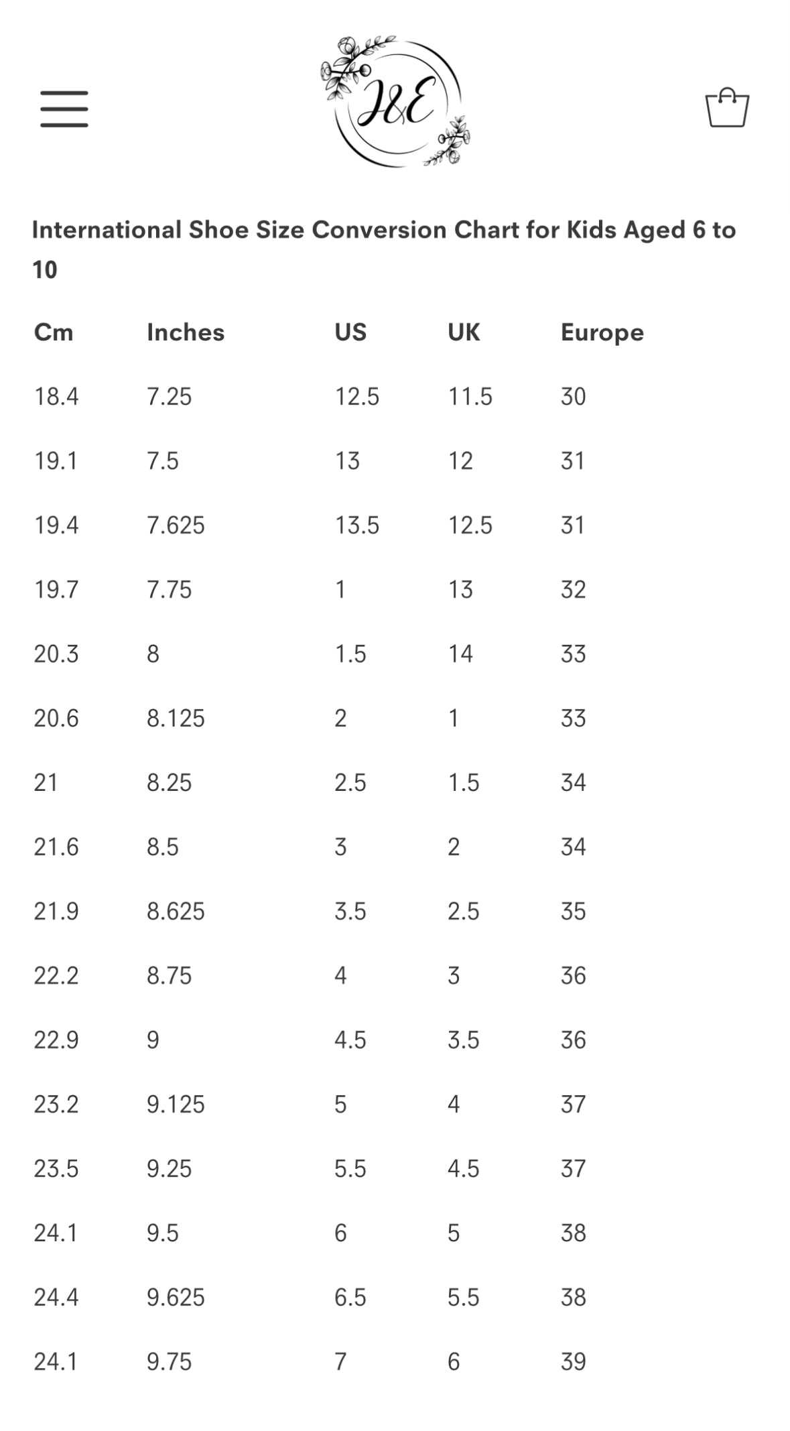The width and height of the screenshot is (790, 1431).
Task: Open the shopping bag cart
Action: 727,108
